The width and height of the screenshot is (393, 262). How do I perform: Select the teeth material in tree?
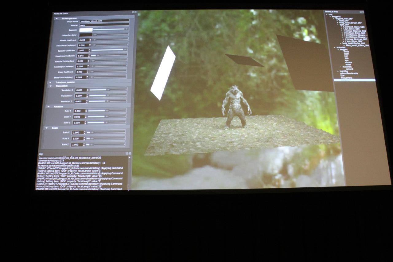[347, 54]
